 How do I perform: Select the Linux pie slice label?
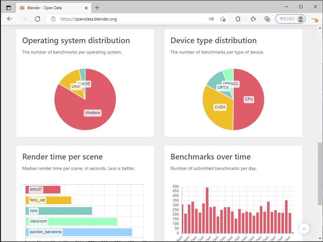coord(75,86)
